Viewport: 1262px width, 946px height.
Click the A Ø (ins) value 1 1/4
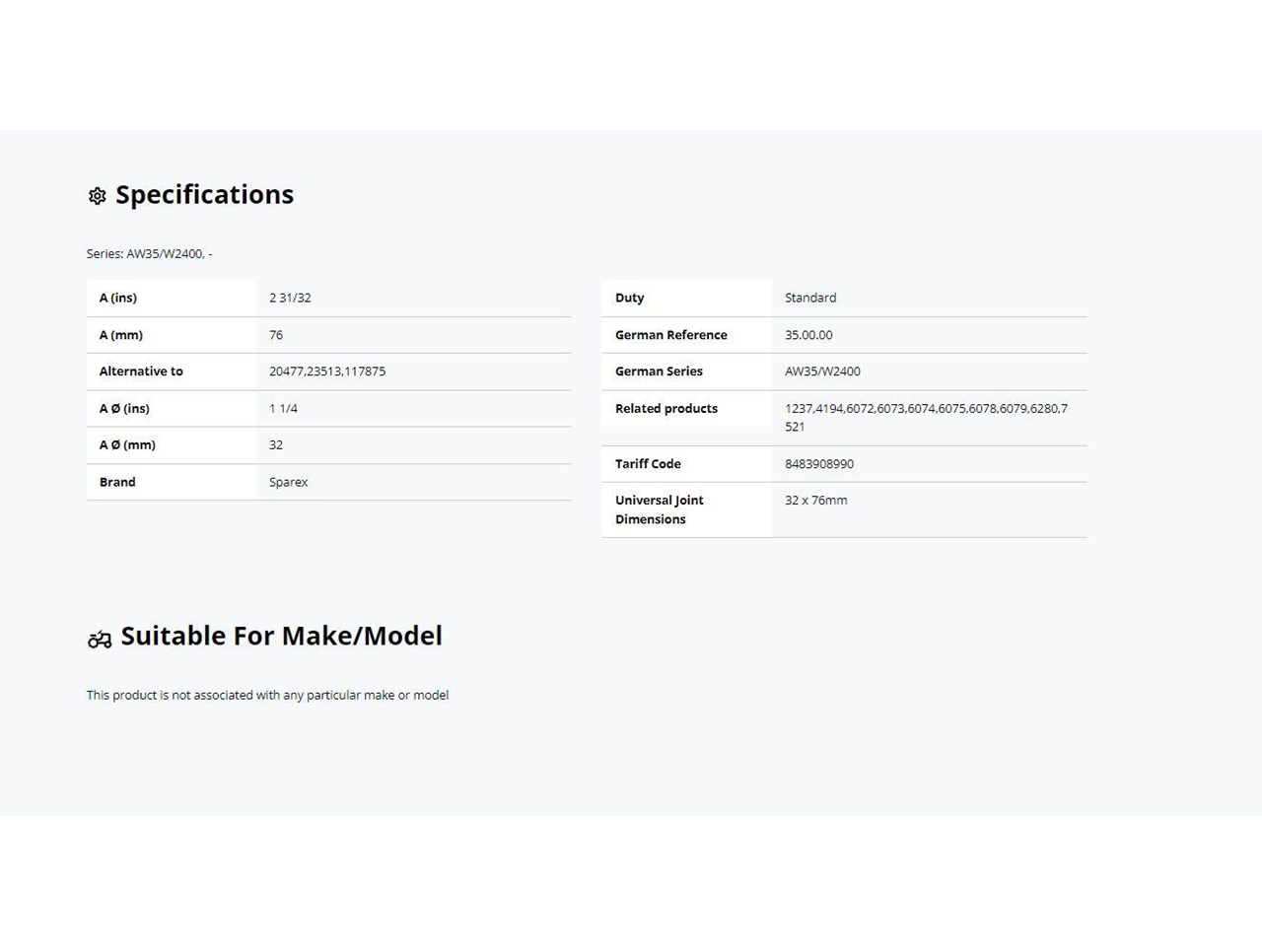(283, 408)
